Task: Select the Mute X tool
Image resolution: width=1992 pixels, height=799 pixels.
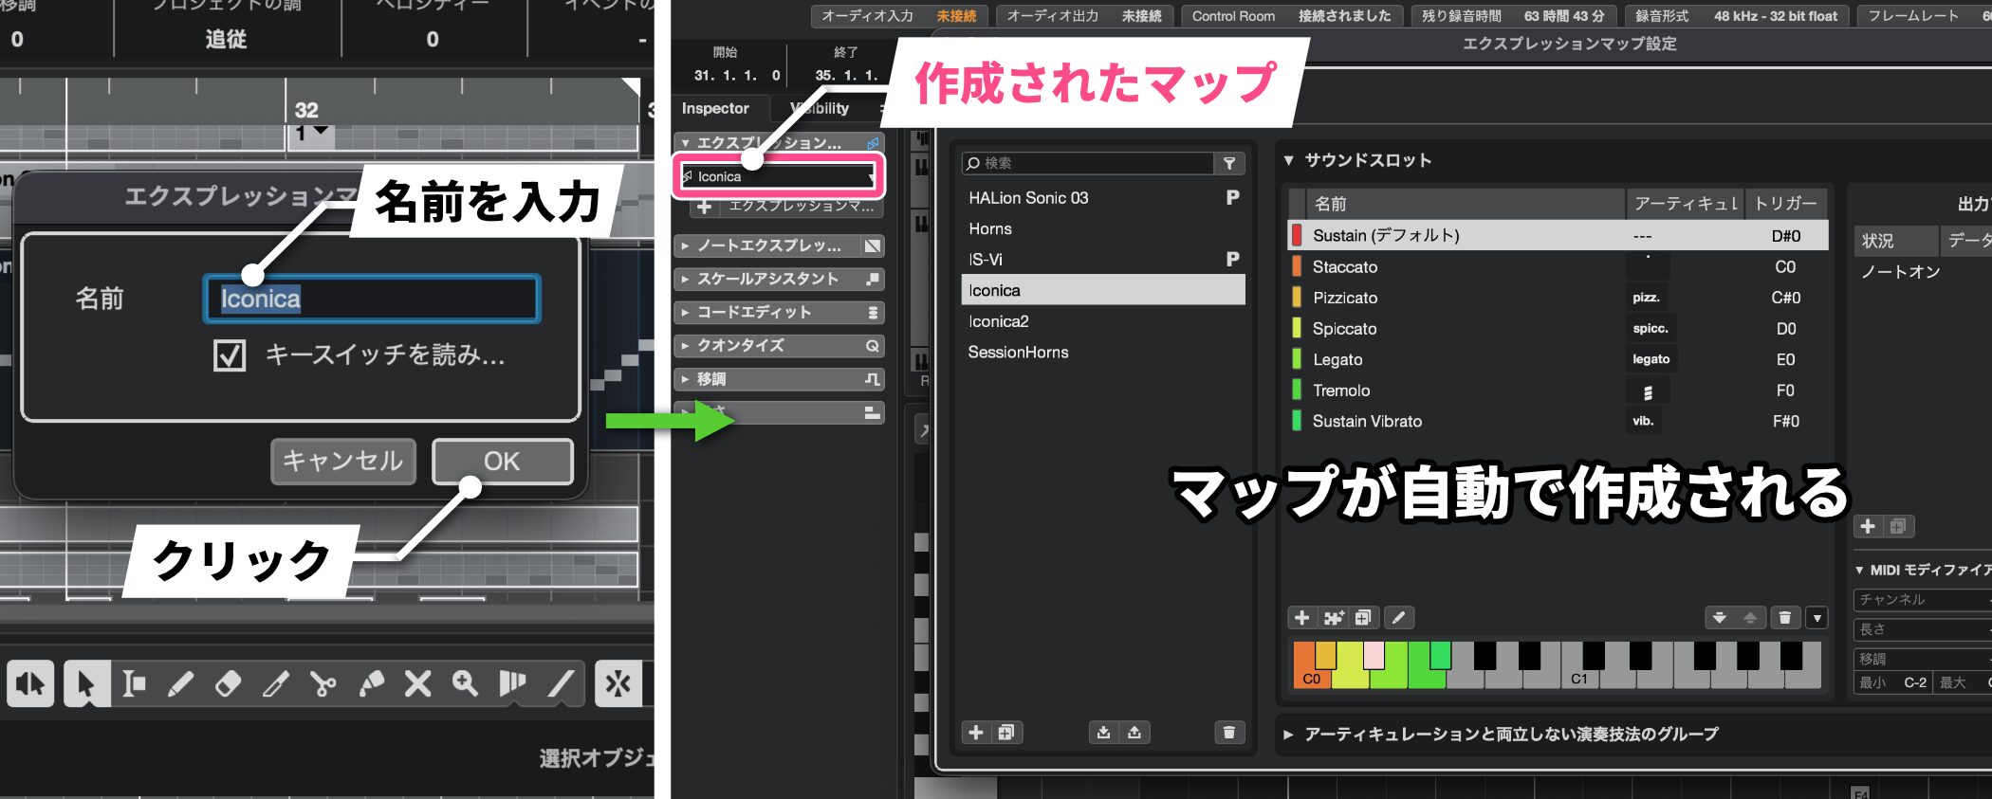Action: click(x=417, y=683)
